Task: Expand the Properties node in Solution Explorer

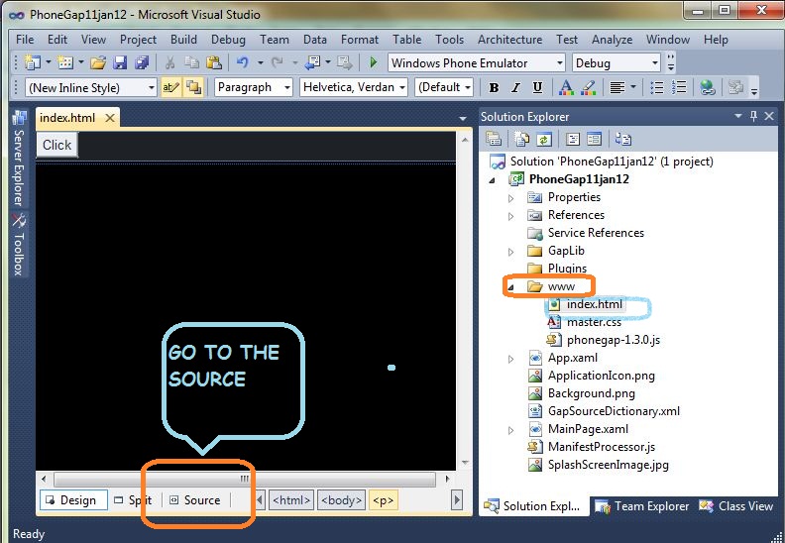Action: (511, 198)
